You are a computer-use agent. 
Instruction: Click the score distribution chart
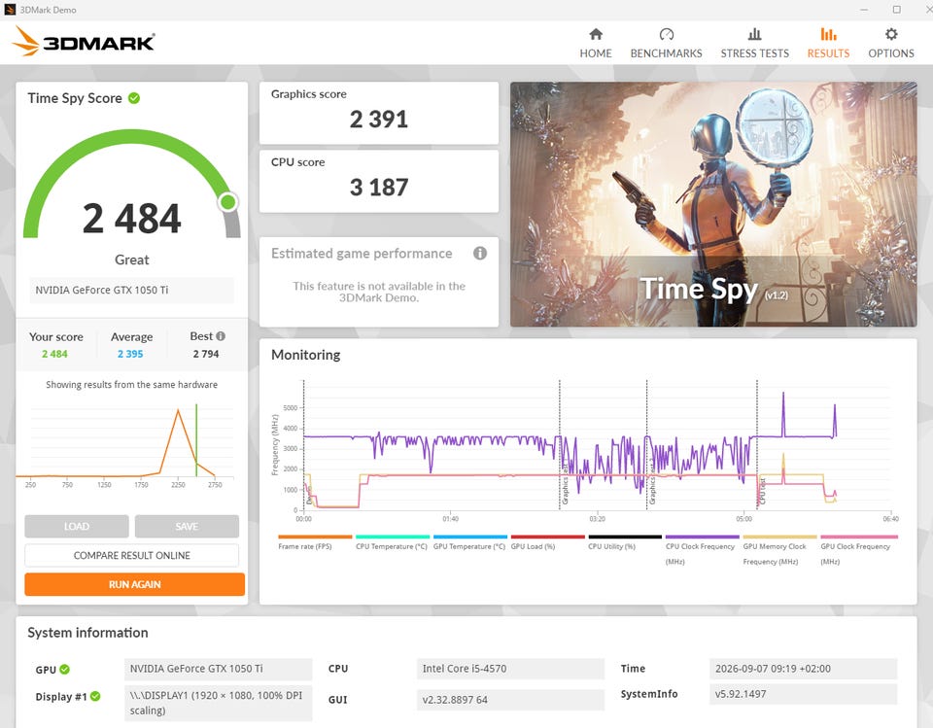point(125,441)
